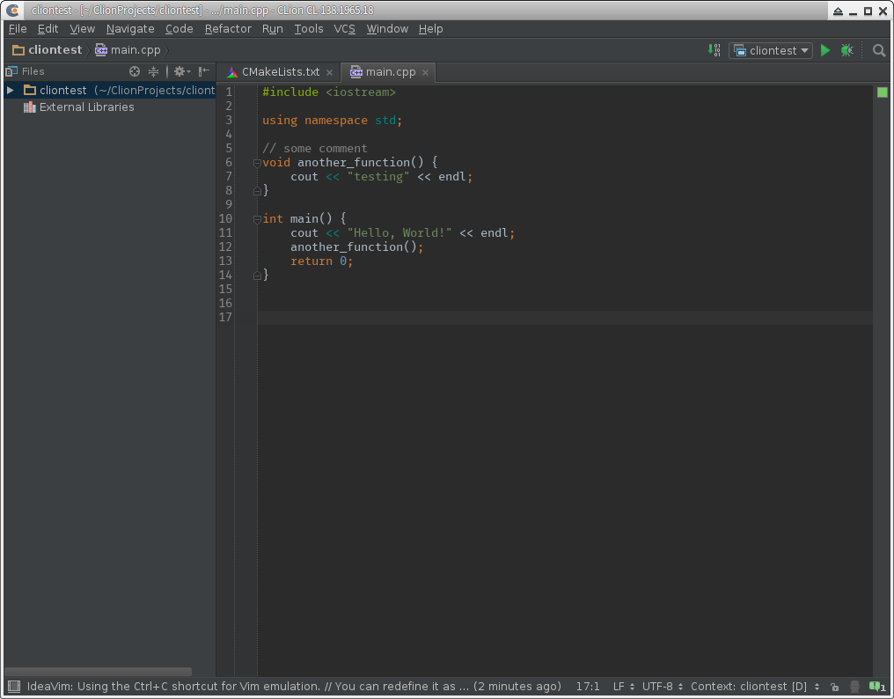
Task: Open the Context: cliontest [D] selector
Action: [x=756, y=687]
